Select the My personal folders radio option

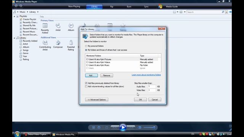pyautogui.click(x=86, y=46)
